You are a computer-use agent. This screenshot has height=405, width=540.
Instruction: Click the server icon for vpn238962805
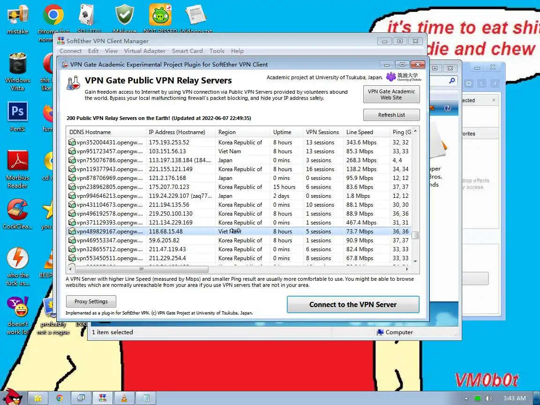coord(72,187)
